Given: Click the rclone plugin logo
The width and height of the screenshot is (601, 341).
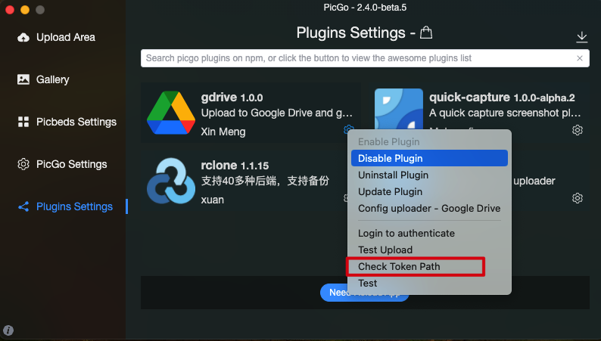Looking at the screenshot, I should (171, 181).
